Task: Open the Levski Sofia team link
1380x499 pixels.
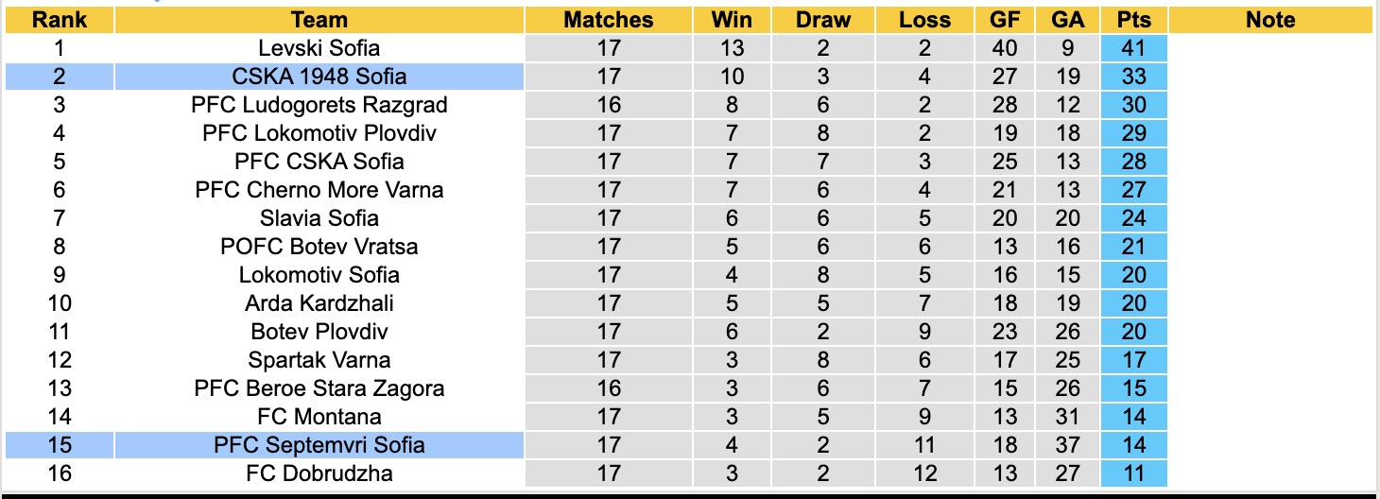Action: [x=319, y=48]
